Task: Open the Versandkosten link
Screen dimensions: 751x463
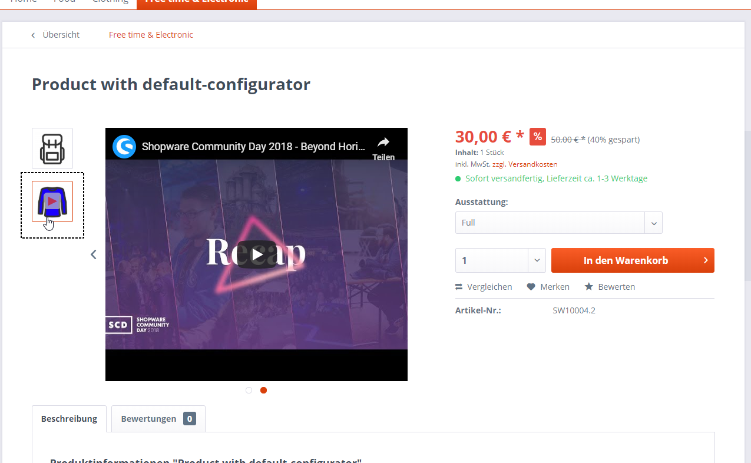Action: (533, 164)
